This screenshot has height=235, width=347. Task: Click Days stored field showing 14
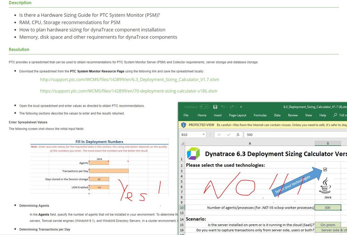pos(99,179)
